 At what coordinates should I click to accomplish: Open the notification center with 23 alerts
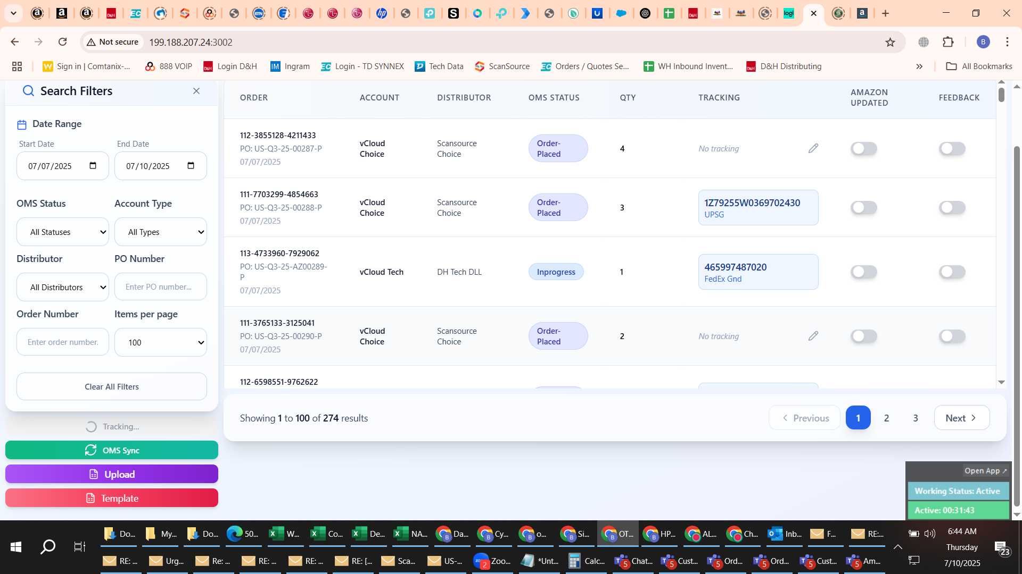(x=1002, y=547)
